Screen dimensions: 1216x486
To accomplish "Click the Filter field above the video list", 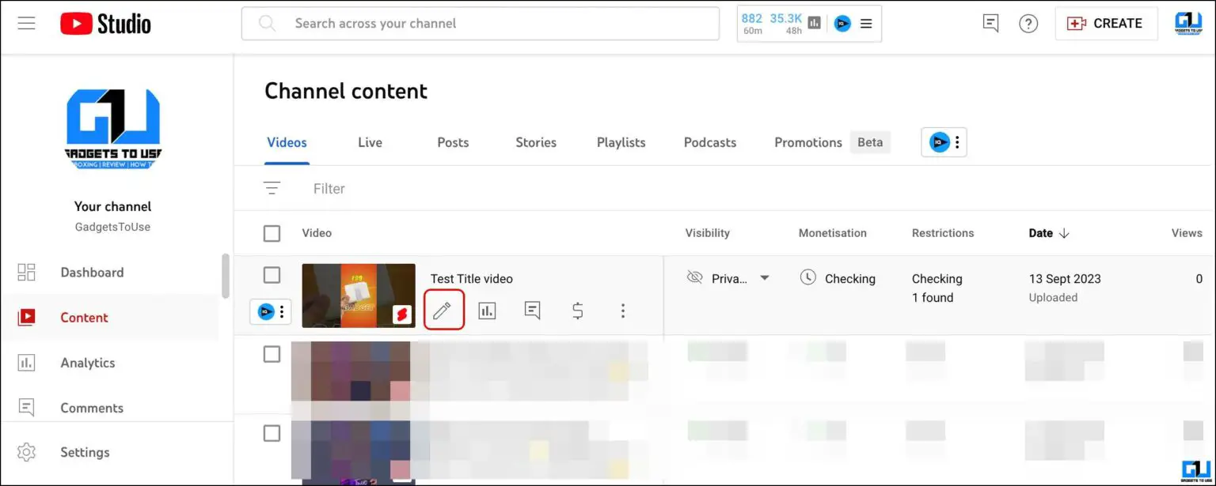I will [329, 188].
